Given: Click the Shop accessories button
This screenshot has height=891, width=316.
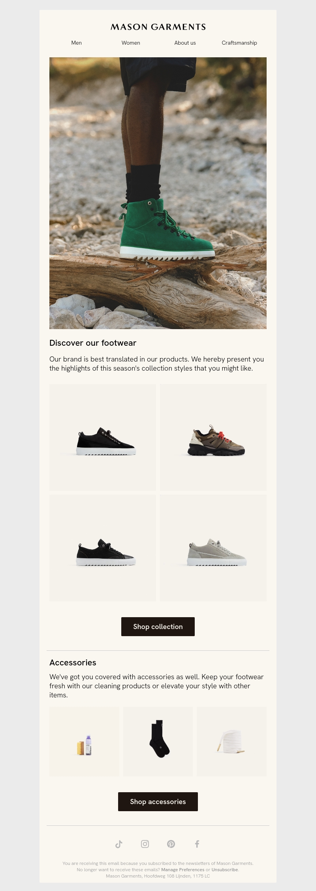Looking at the screenshot, I should coord(158,802).
